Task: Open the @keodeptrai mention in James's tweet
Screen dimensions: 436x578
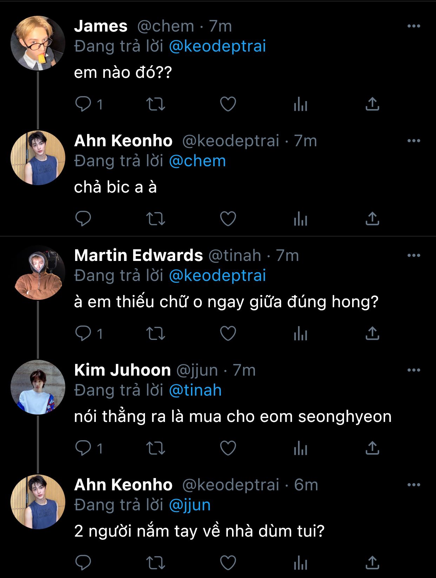Action: [x=217, y=46]
